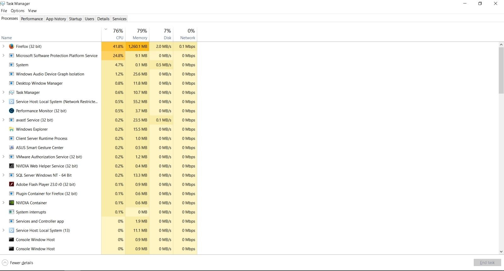Click the Windows Explorer folder icon
Image resolution: width=504 pixels, height=271 pixels.
(x=12, y=129)
